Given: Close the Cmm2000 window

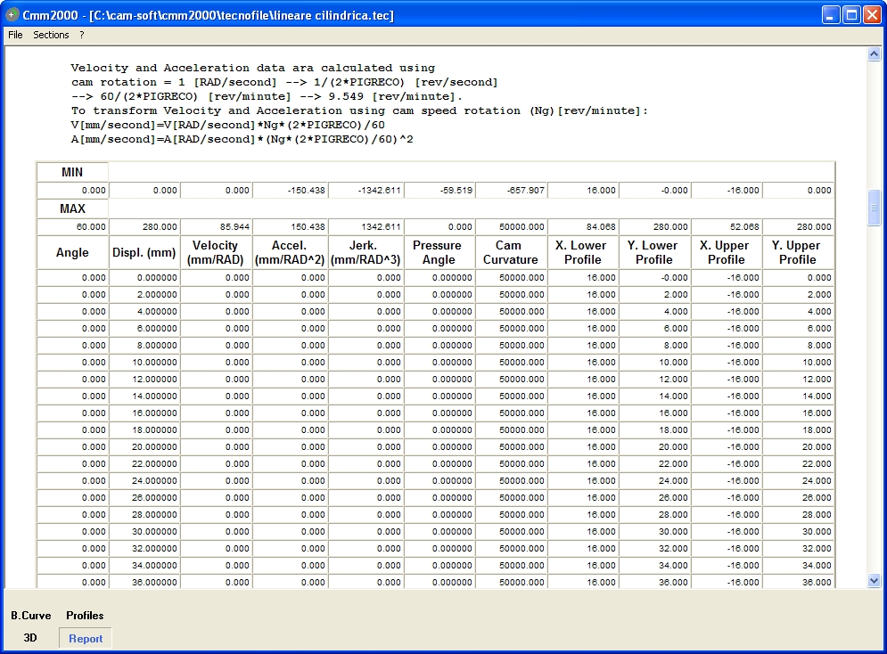Looking at the screenshot, I should click(872, 15).
